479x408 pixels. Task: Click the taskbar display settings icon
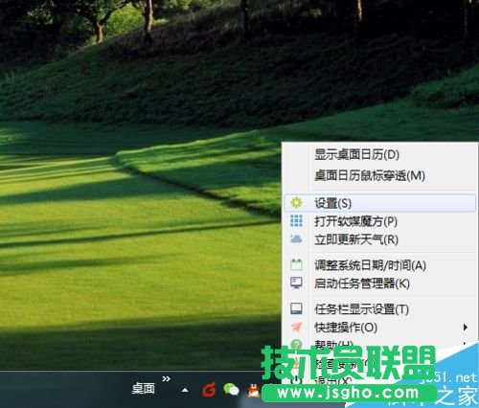pyautogui.click(x=296, y=308)
